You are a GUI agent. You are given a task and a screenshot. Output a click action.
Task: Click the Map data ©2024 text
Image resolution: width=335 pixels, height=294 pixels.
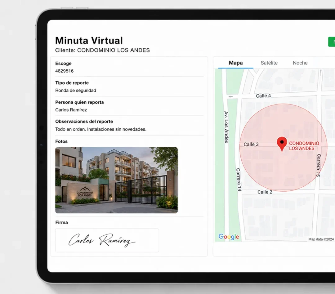(321, 239)
